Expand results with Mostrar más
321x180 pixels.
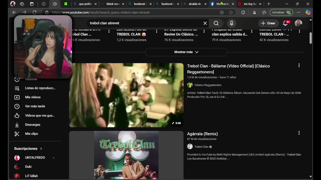point(186,52)
